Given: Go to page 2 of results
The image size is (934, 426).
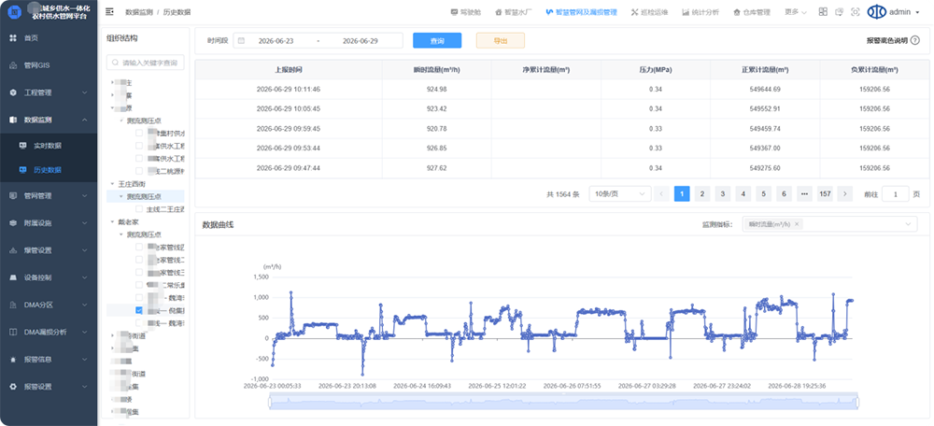Looking at the screenshot, I should tap(702, 193).
